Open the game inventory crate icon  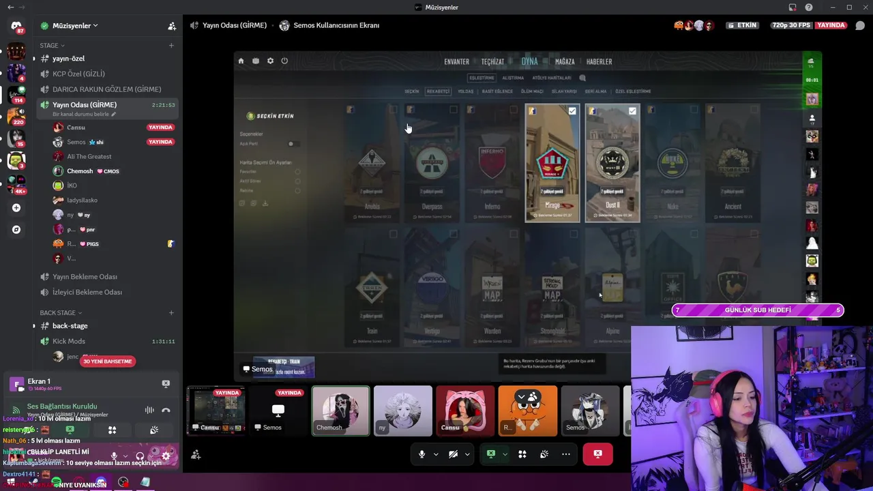[x=256, y=61]
